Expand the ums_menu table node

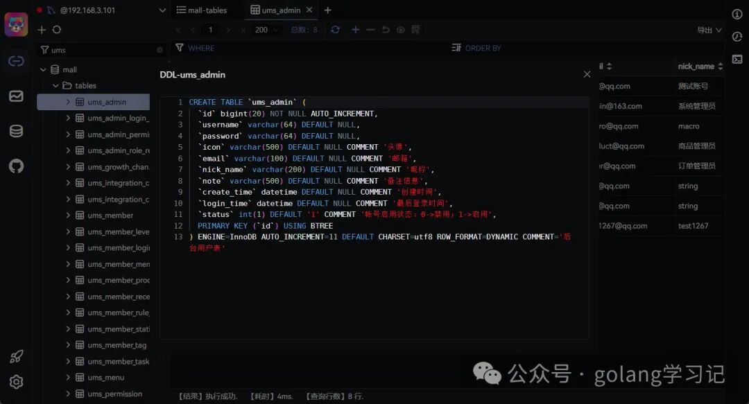(x=68, y=377)
